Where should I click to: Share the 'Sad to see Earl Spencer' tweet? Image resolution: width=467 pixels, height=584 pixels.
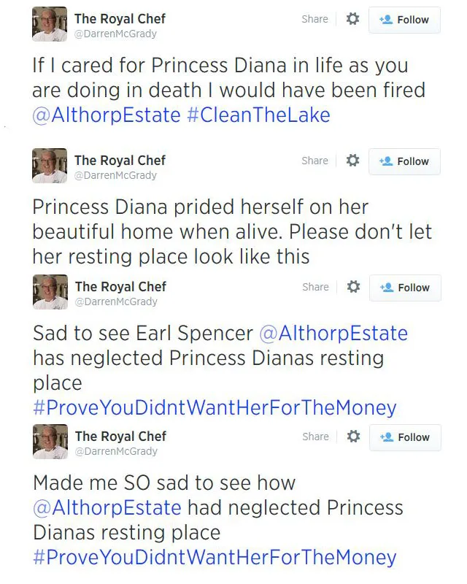315,287
